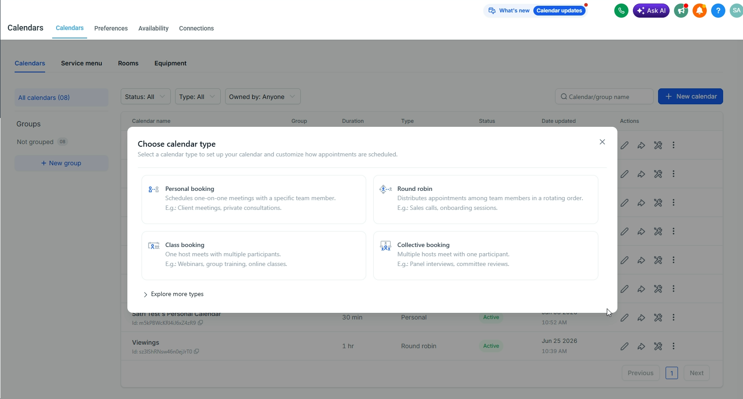The height and width of the screenshot is (399, 743).
Task: Open the Ask AI assistant
Action: point(651,11)
